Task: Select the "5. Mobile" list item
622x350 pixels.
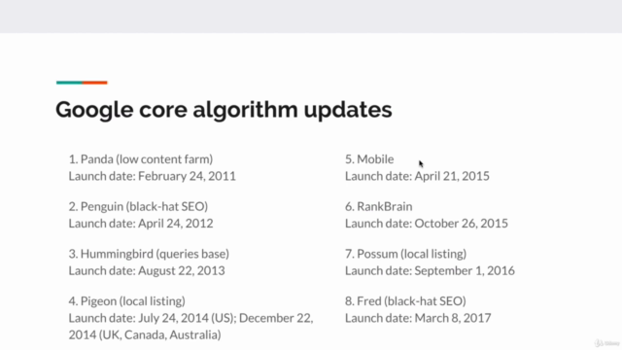Action: coord(369,159)
